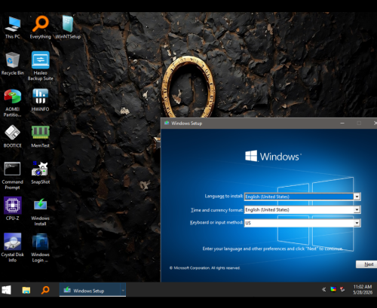Image resolution: width=377 pixels, height=308 pixels.
Task: Open the This PC desktop icon
Action: pos(13,27)
